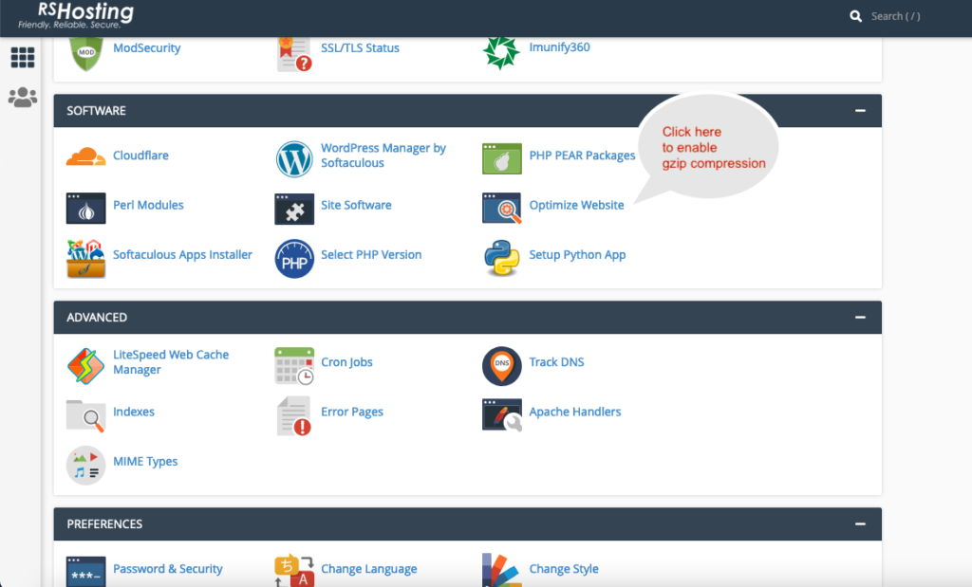972x587 pixels.
Task: Open the Apache Handlers link
Action: coord(574,412)
